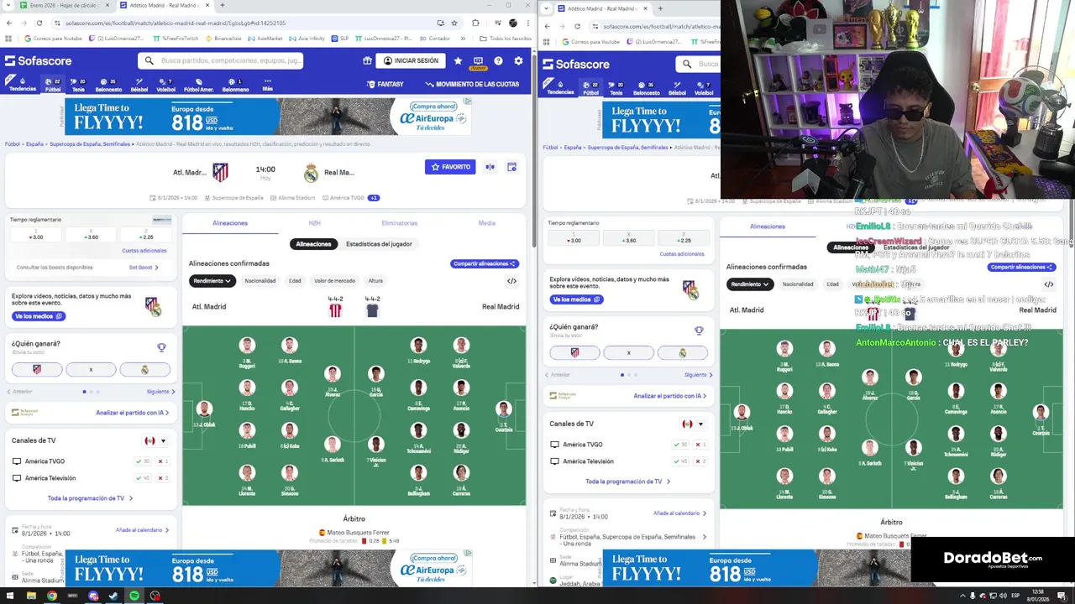The height and width of the screenshot is (604, 1075).
Task: Open favorites star icon in Sofascore header
Action: pos(458,60)
